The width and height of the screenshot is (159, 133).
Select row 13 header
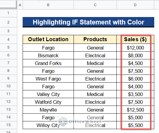8,109
